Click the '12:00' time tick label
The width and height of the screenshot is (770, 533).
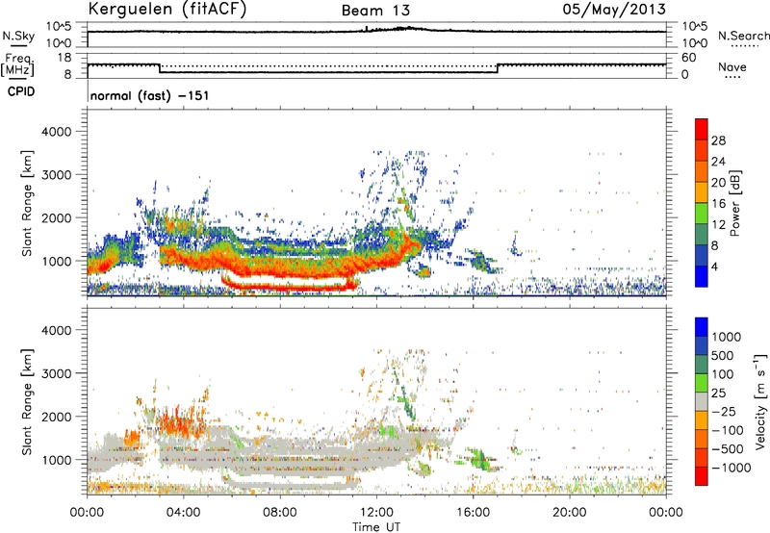376,513
